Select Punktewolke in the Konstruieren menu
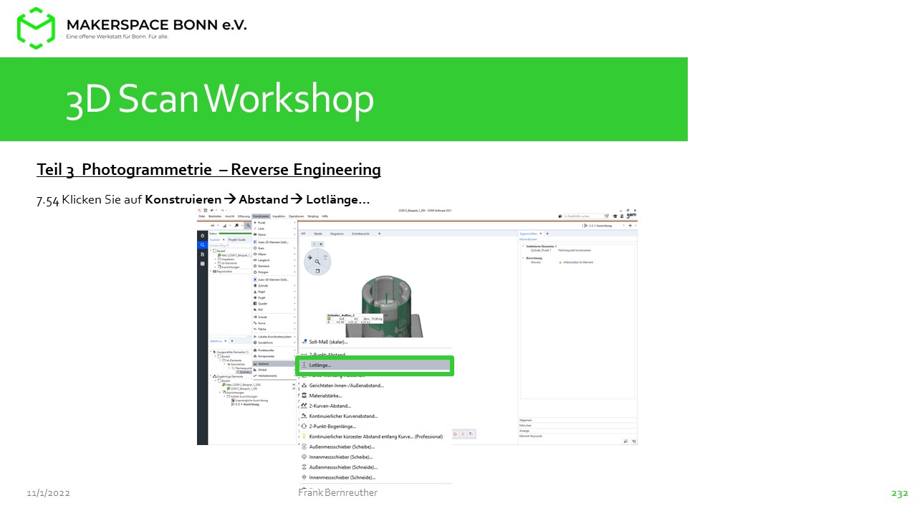 click(274, 350)
